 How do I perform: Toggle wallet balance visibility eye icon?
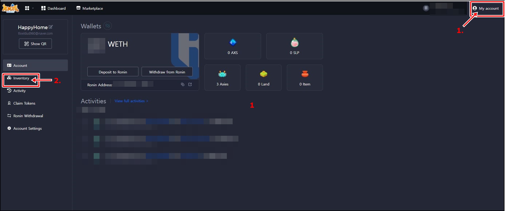point(108,26)
